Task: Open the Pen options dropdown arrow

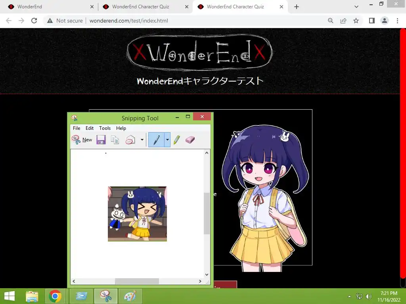Action: pos(167,140)
